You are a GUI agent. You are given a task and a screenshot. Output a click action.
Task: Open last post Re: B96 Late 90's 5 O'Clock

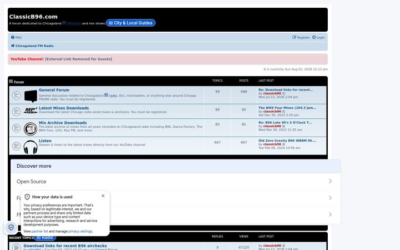coord(285,122)
